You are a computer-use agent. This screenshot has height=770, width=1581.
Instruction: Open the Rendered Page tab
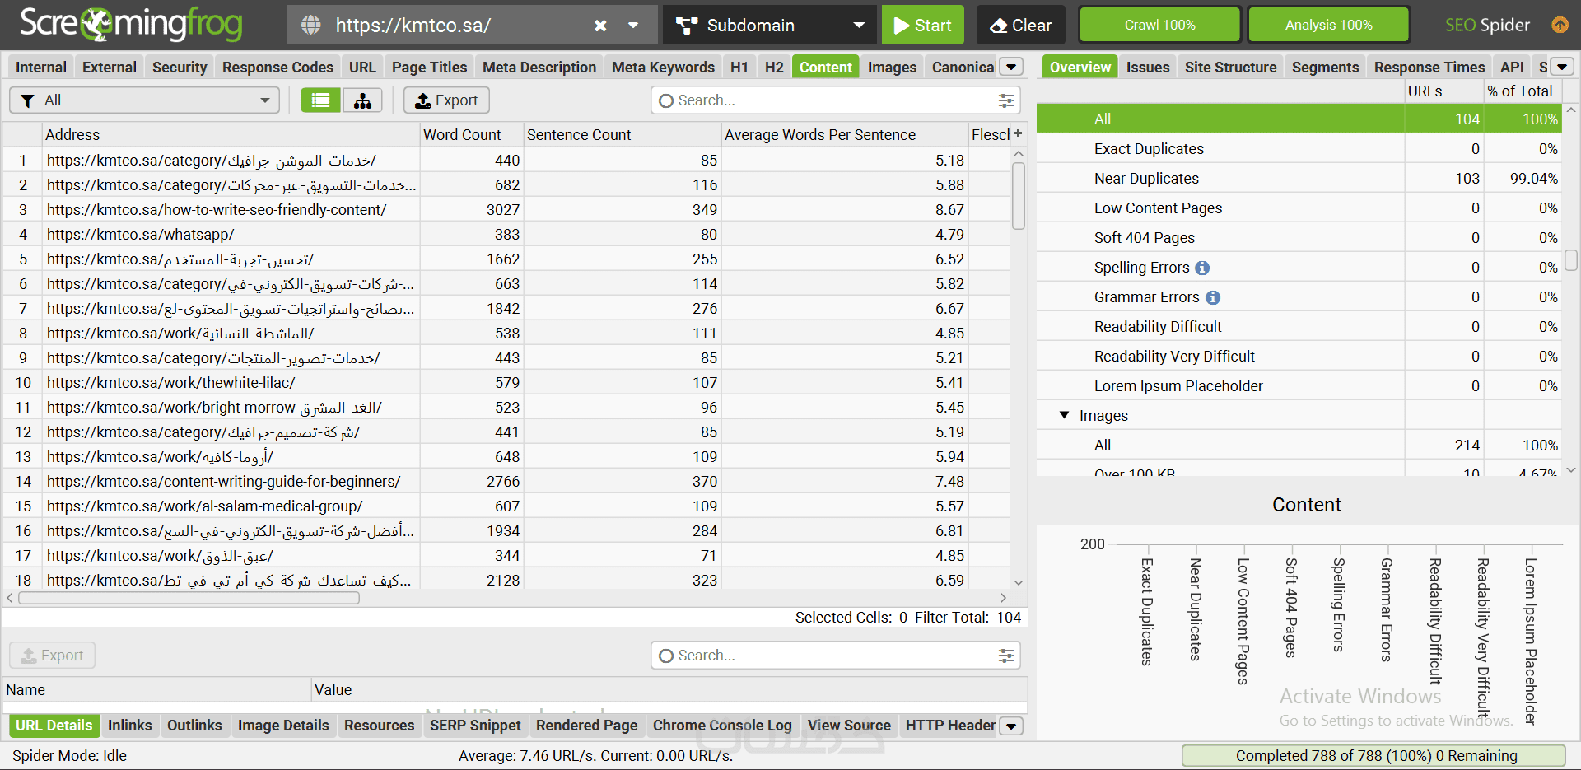coord(586,726)
